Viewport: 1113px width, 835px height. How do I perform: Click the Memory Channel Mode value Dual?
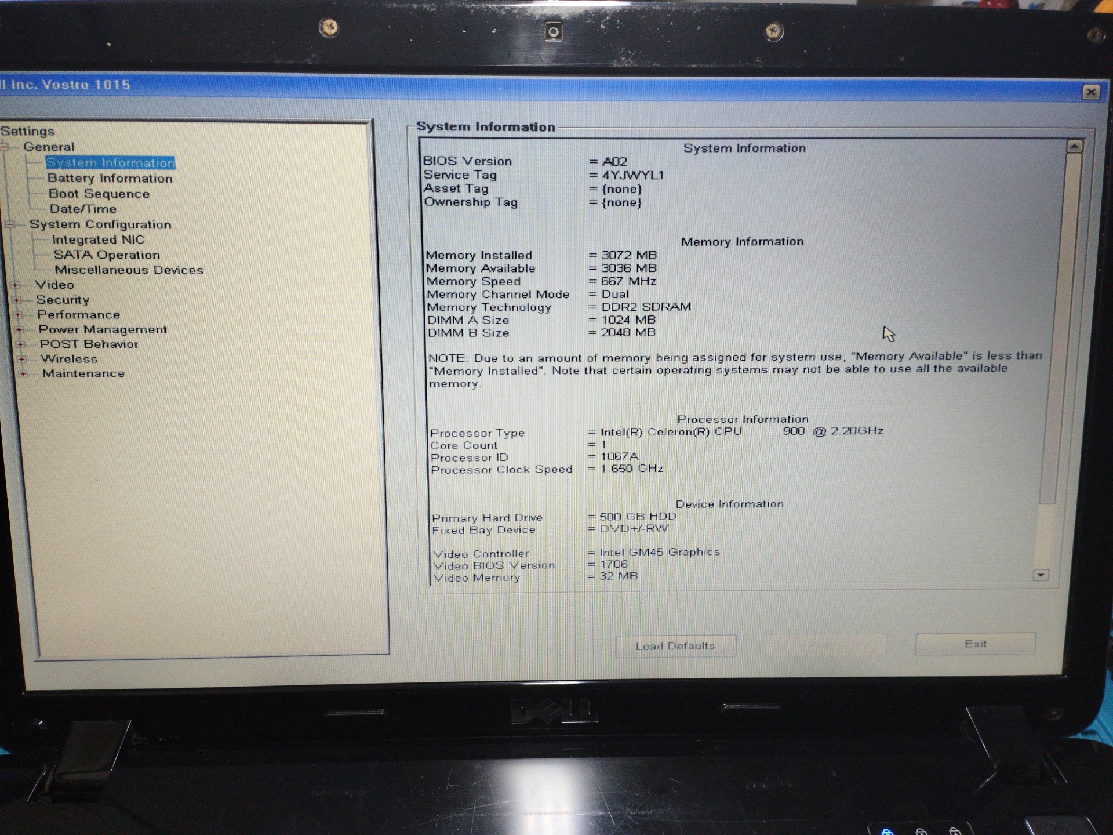tap(615, 294)
